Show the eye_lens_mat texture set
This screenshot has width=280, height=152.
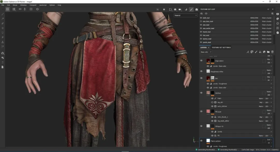(x=201, y=21)
